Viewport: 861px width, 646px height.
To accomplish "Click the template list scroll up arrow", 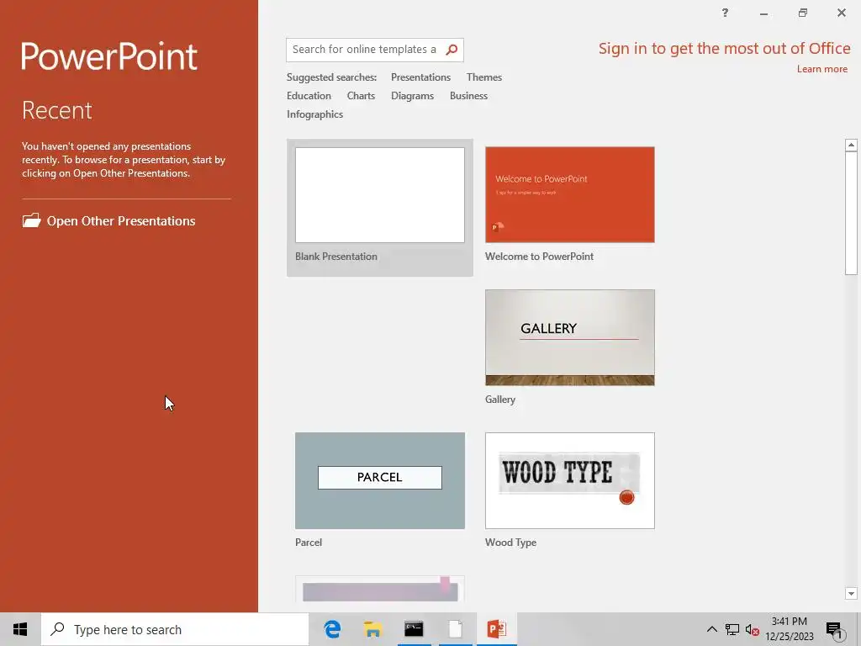I will pyautogui.click(x=851, y=145).
